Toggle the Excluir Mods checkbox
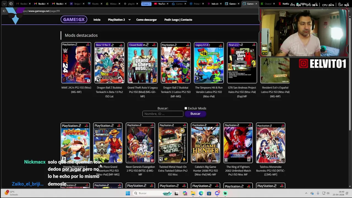Viewport: 352px width, 198px height. click(x=186, y=108)
